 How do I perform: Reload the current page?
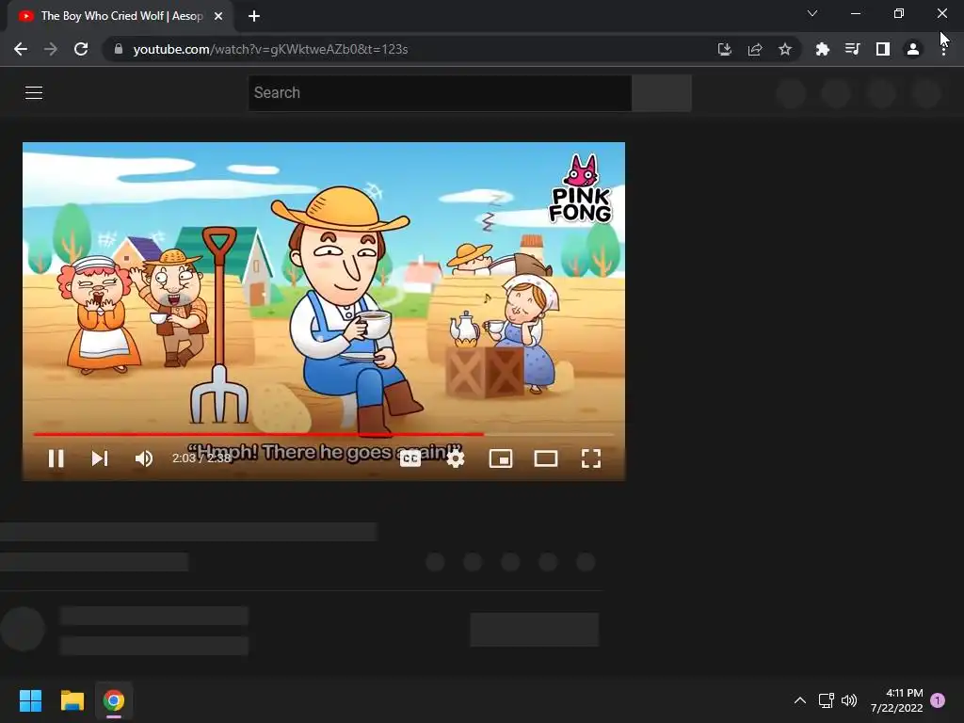pos(81,49)
